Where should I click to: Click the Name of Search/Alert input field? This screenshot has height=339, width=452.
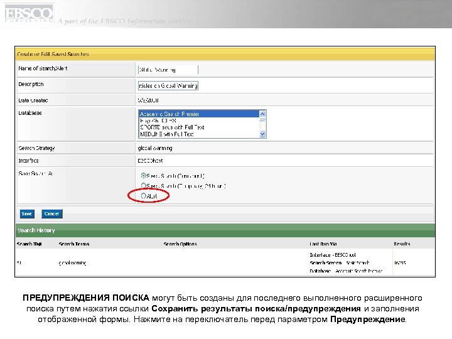coord(168,70)
